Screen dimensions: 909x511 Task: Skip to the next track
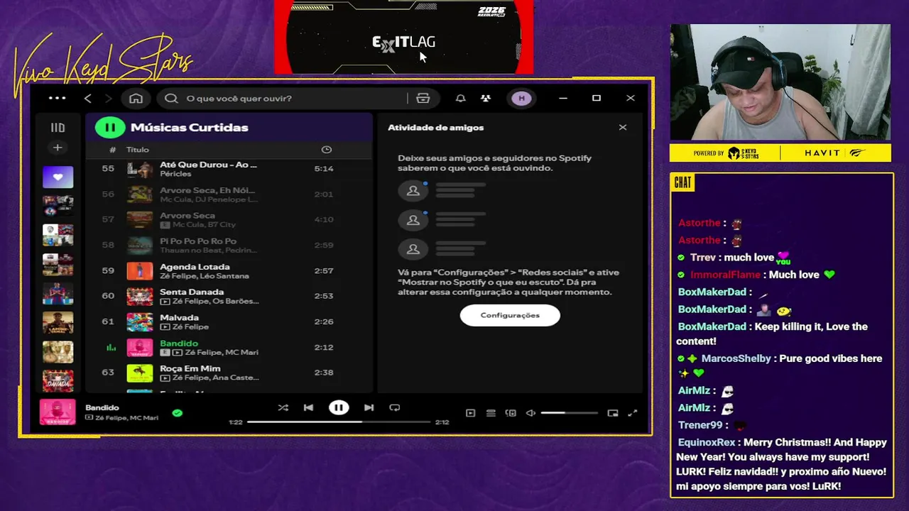click(369, 407)
